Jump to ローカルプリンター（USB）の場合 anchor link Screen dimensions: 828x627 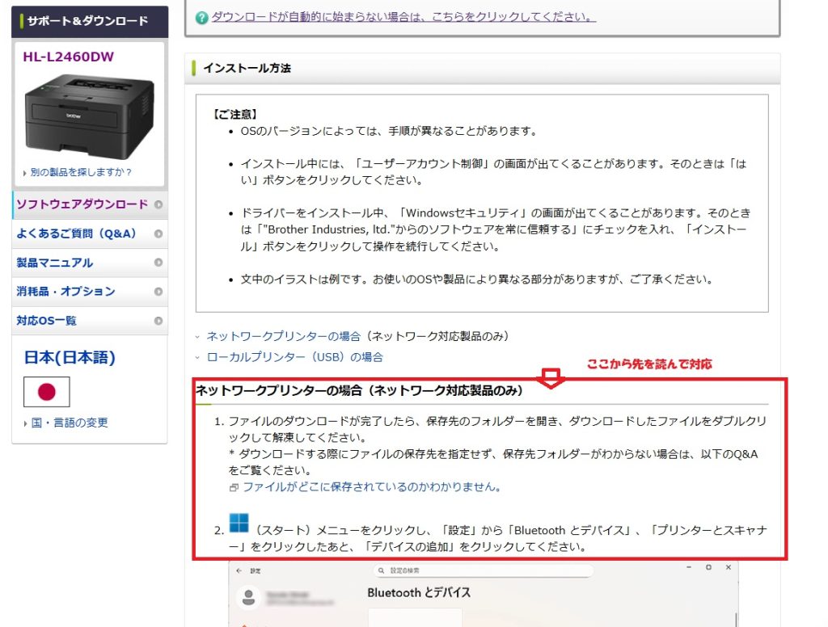pos(294,356)
